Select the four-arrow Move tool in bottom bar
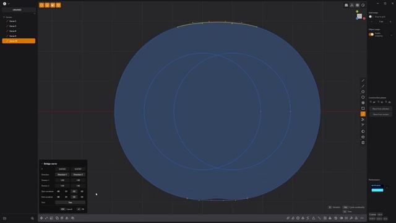This screenshot has width=396, height=223. click(x=41, y=218)
